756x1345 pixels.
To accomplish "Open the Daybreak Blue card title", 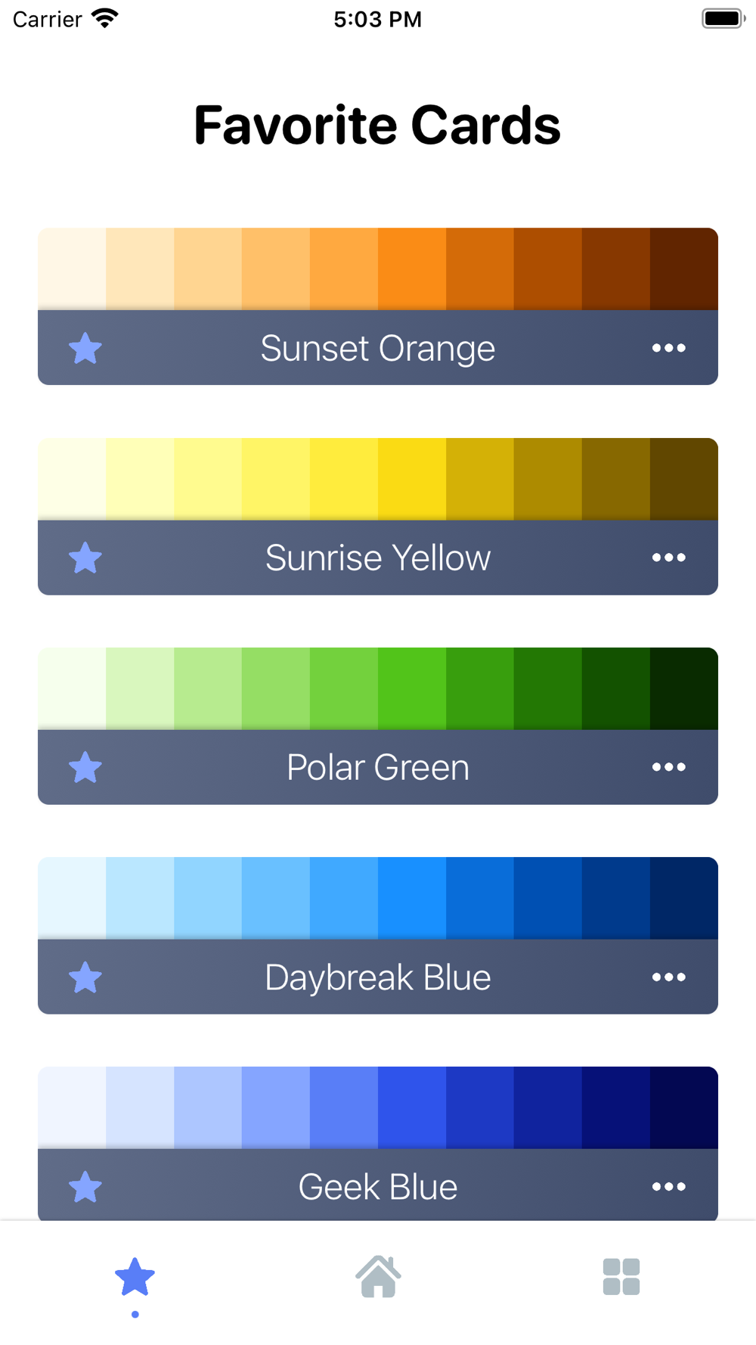I will [378, 978].
